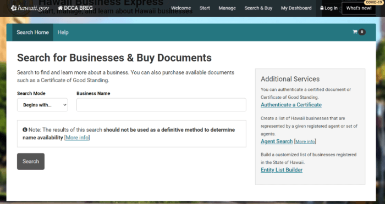Open the Start menu item

[x=205, y=8]
